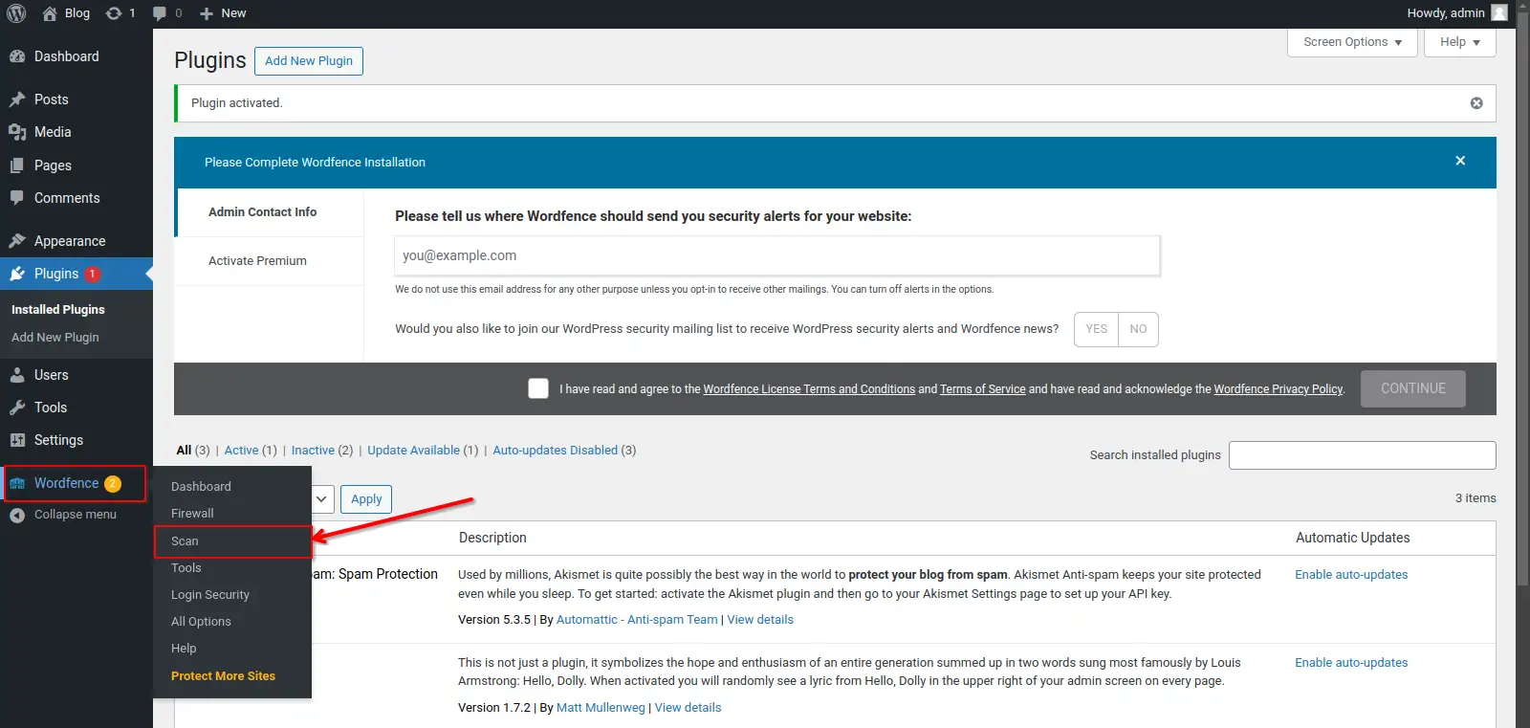Click the comments bubble icon in admin bar
Viewport: 1530px width, 728px height.
pyautogui.click(x=160, y=13)
